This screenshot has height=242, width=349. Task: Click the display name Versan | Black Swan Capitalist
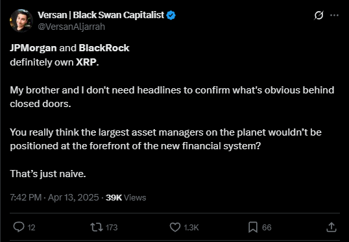[101, 15]
